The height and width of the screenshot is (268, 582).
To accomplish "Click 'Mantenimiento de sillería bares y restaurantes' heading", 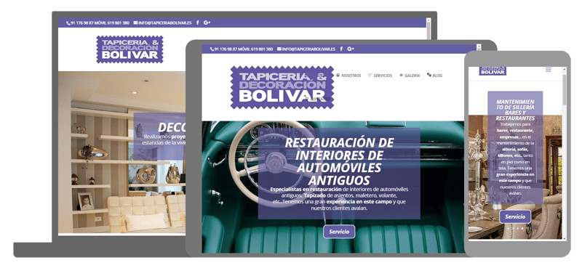I will point(515,110).
